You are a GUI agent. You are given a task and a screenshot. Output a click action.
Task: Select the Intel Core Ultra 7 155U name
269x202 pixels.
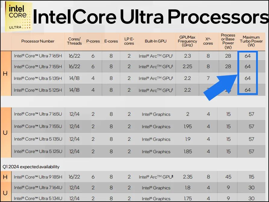click(x=38, y=127)
